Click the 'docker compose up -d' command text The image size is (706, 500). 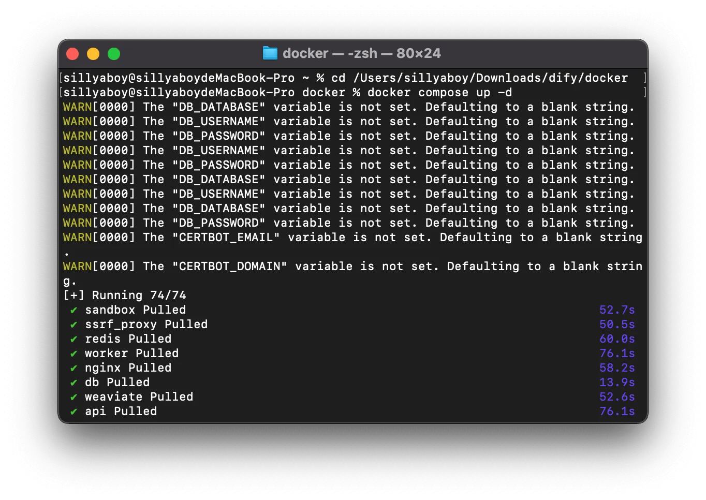tap(440, 93)
